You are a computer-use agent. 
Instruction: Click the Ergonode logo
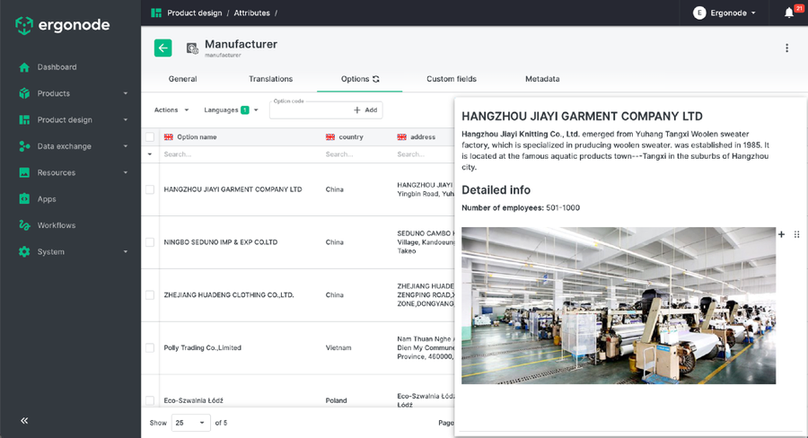coord(62,25)
